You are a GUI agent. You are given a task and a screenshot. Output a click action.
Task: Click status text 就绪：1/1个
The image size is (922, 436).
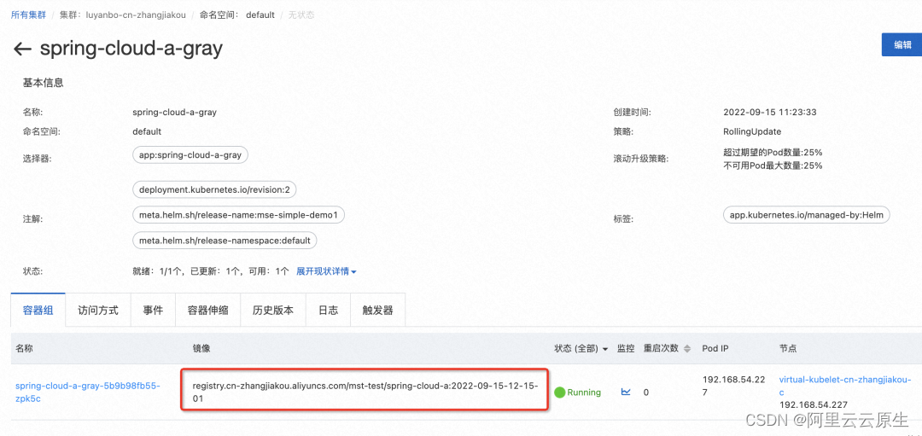(x=157, y=271)
